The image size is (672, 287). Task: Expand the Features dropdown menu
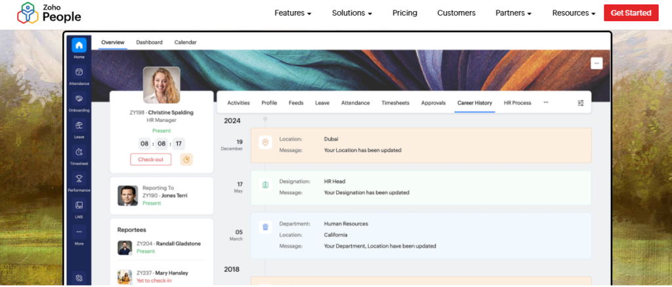[x=293, y=13]
